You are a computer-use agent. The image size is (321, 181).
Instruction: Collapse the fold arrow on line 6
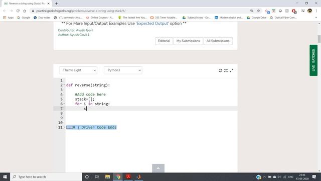click(x=64, y=104)
